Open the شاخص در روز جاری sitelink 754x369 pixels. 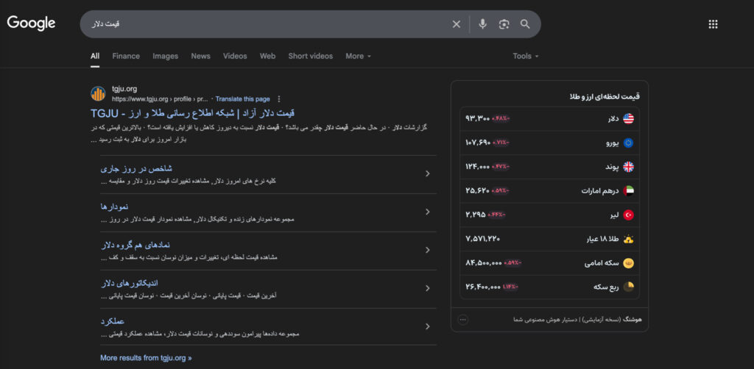click(x=136, y=169)
